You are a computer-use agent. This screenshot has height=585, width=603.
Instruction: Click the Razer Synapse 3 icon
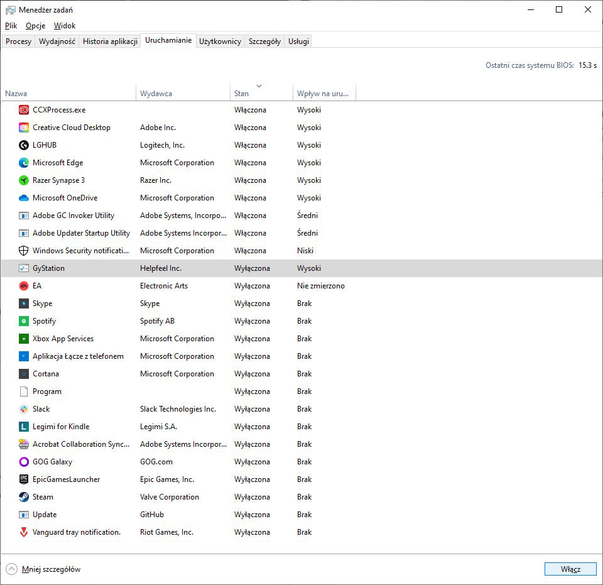click(x=24, y=180)
